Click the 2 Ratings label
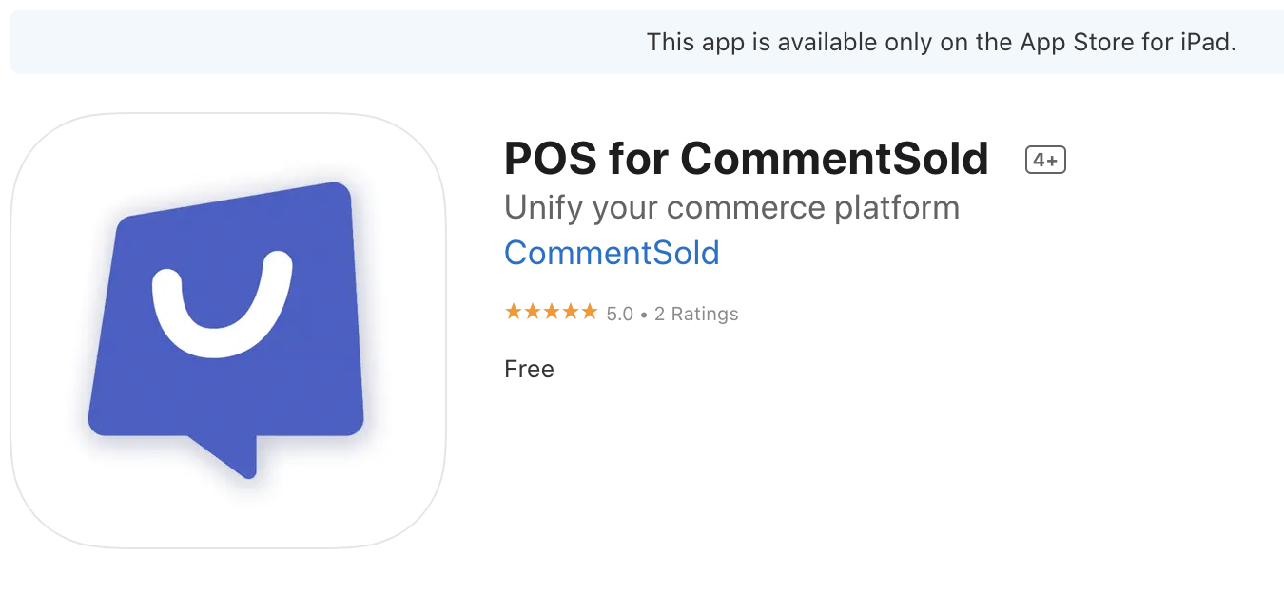This screenshot has height=593, width=1284. click(x=696, y=314)
